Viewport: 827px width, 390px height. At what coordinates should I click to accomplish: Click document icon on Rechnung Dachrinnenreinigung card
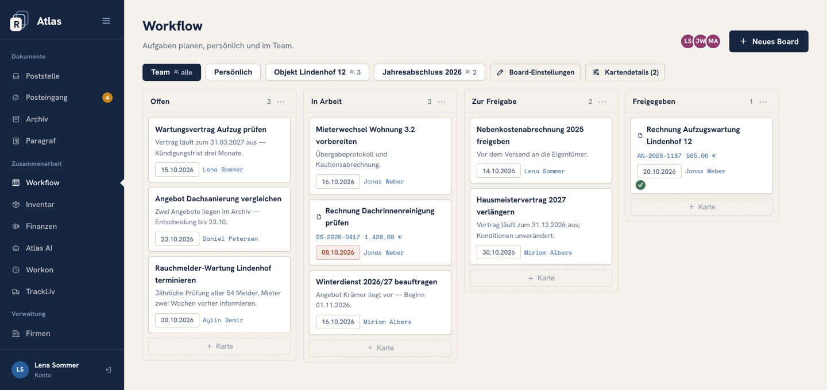pyautogui.click(x=319, y=217)
